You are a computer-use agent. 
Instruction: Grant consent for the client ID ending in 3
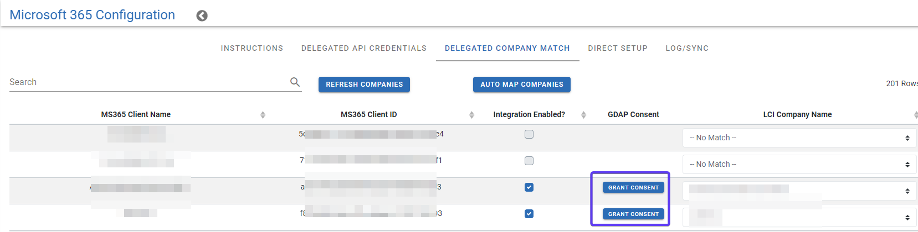pos(633,187)
